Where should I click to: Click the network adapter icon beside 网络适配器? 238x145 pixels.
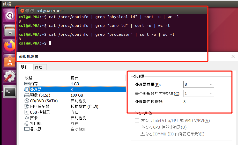(x=27, y=106)
